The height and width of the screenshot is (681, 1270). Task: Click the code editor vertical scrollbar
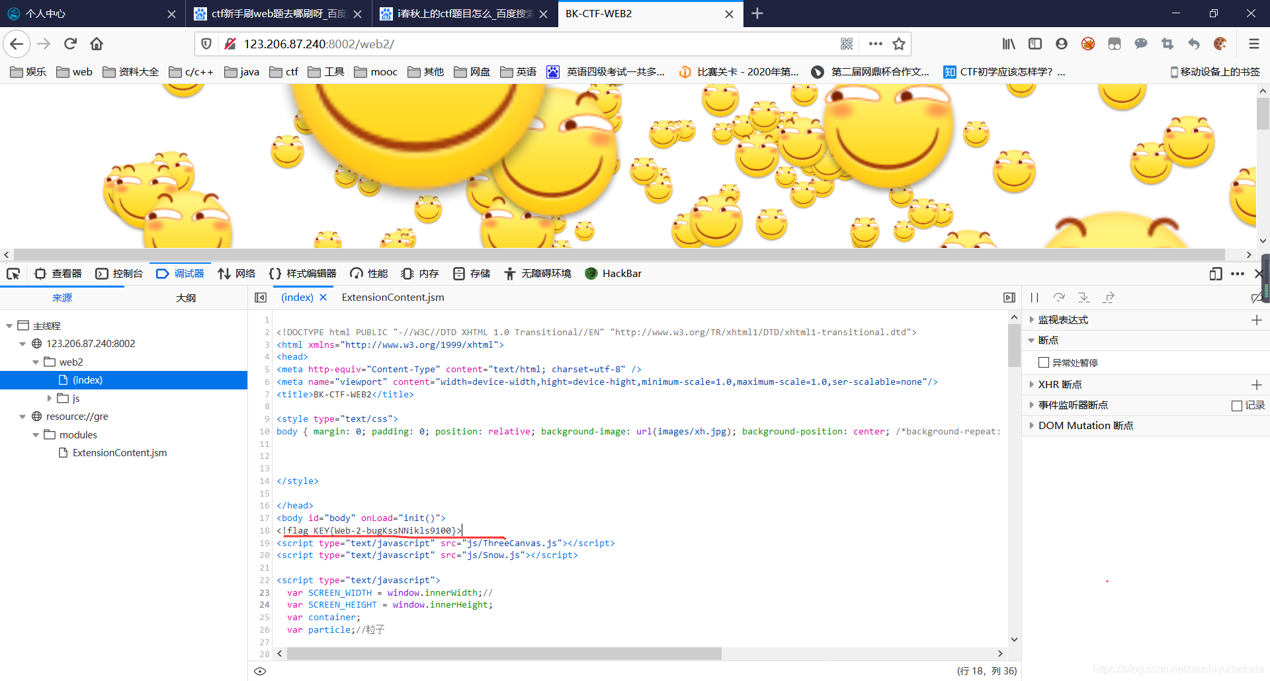tap(1014, 346)
